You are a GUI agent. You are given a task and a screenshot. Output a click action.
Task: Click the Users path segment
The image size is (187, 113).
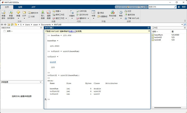point(27,24)
